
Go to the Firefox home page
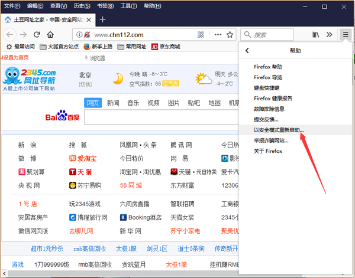point(50,35)
